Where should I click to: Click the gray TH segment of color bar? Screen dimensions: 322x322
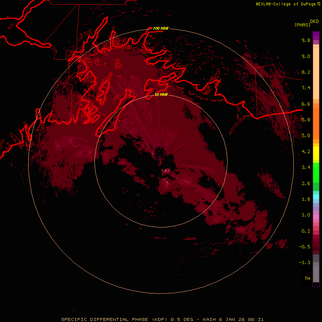pos(316,274)
